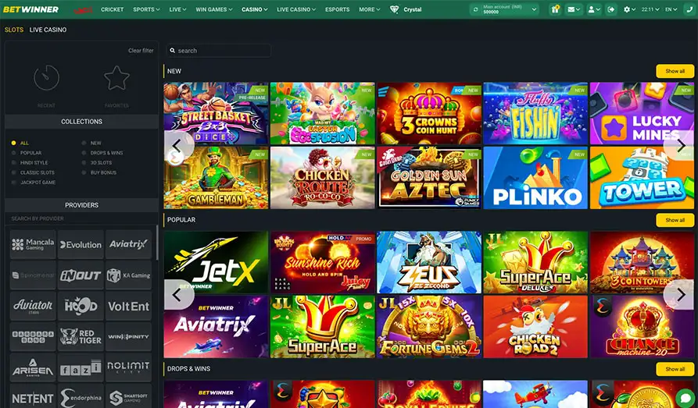This screenshot has height=408, width=698.
Task: Open the messages envelope dropdown
Action: tap(572, 9)
